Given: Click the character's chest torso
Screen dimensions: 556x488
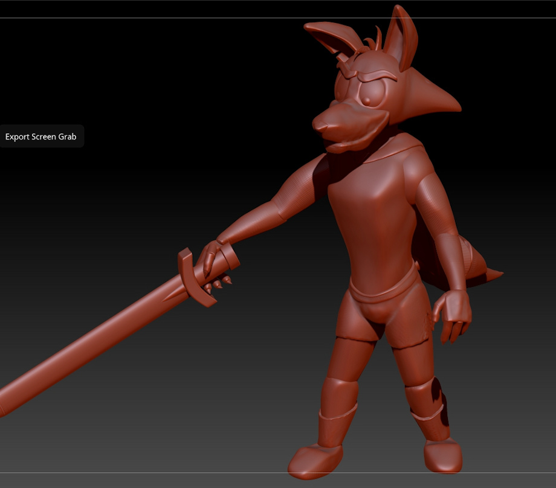Looking at the screenshot, I should tap(376, 213).
